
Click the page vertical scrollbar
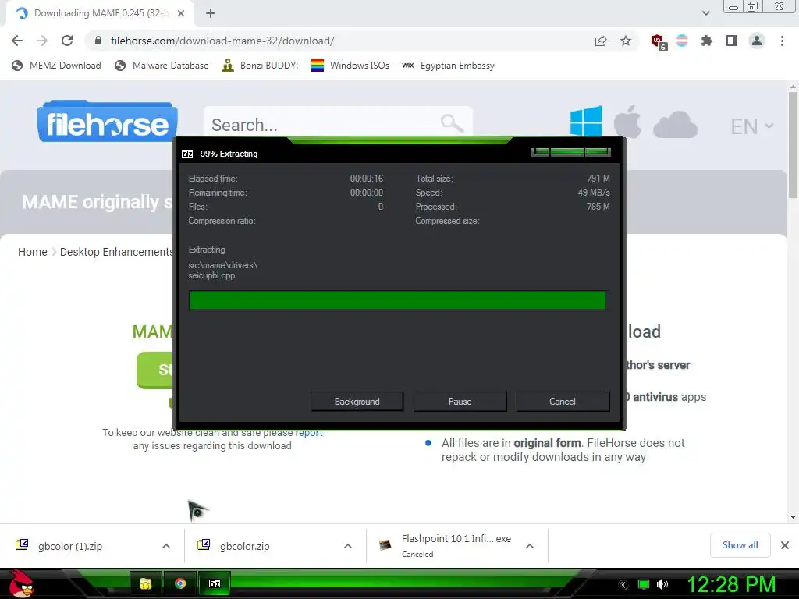click(793, 145)
